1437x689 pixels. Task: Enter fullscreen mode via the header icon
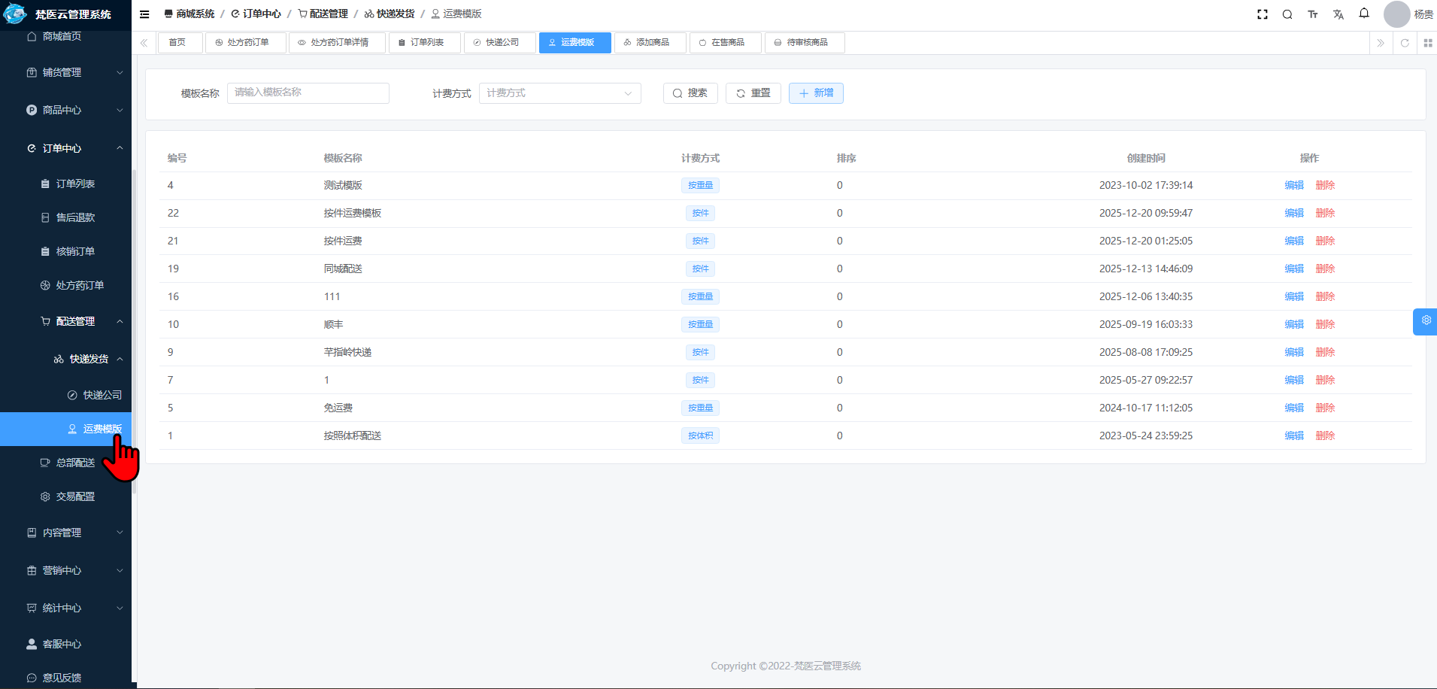[x=1263, y=14]
